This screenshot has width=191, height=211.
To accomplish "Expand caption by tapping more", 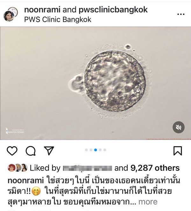I will pos(148,202).
